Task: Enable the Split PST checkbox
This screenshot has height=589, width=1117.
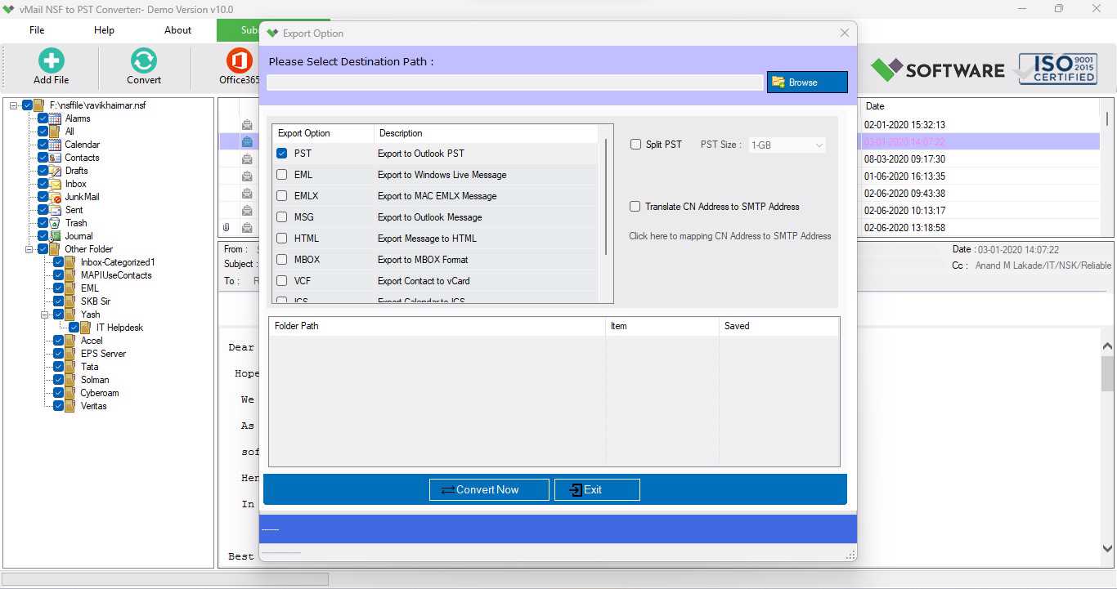Action: (635, 145)
